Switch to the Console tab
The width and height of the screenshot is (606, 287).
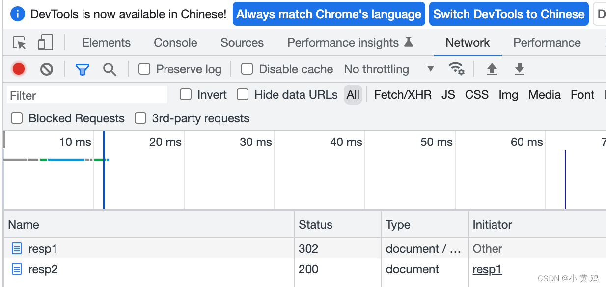(175, 43)
